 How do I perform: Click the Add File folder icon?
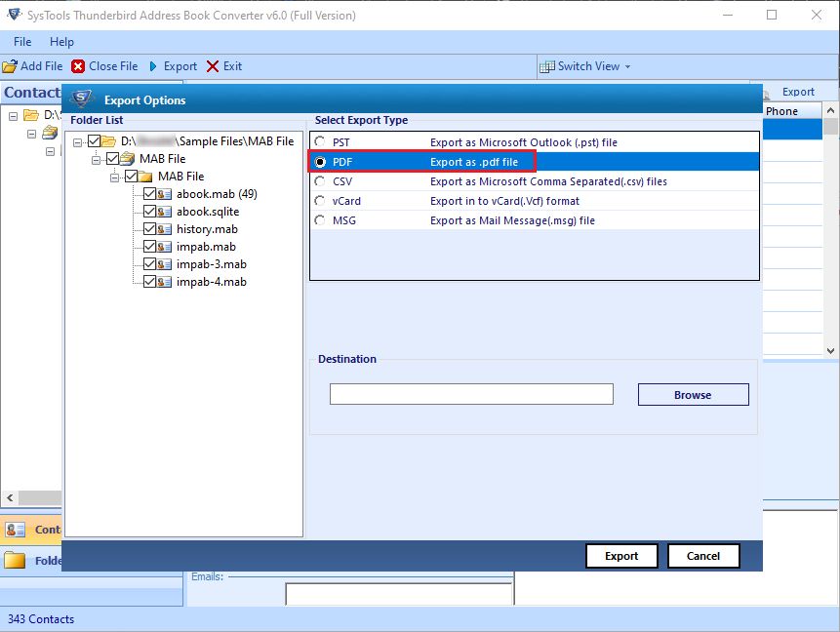point(10,66)
